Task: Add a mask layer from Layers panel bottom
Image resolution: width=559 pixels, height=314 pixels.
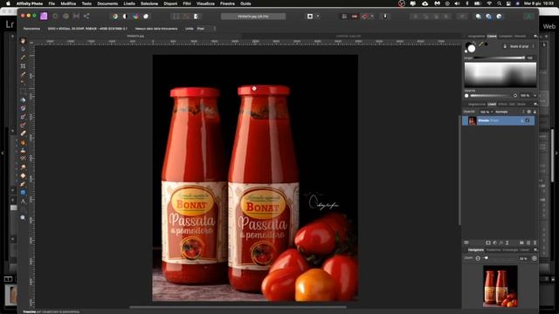Action: pyautogui.click(x=488, y=242)
